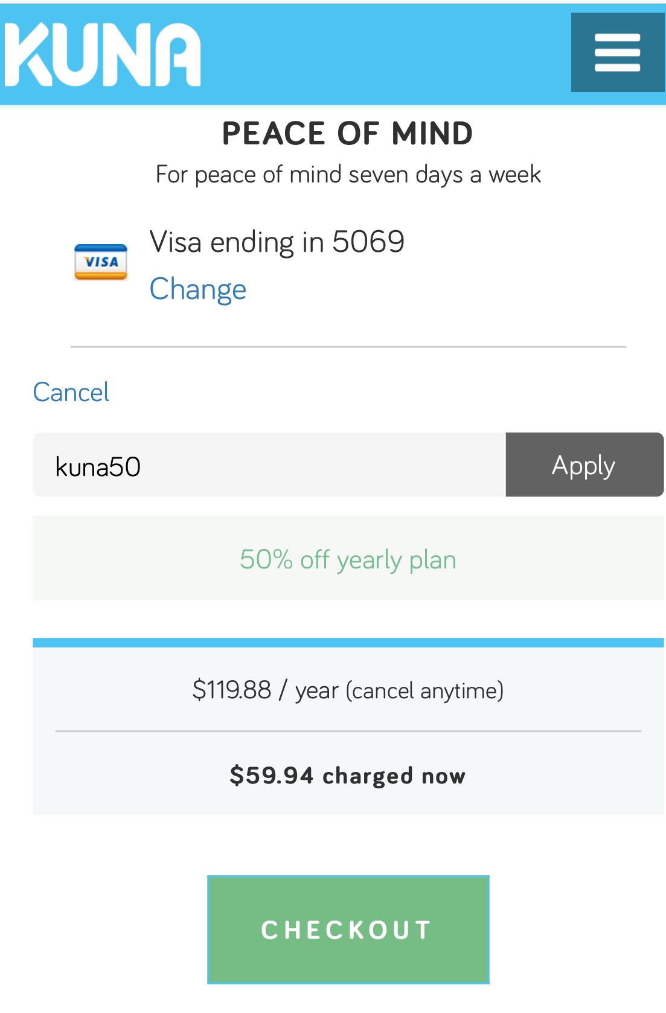The width and height of the screenshot is (666, 1013).
Task: Click the empty blue header bar area
Action: point(386,54)
